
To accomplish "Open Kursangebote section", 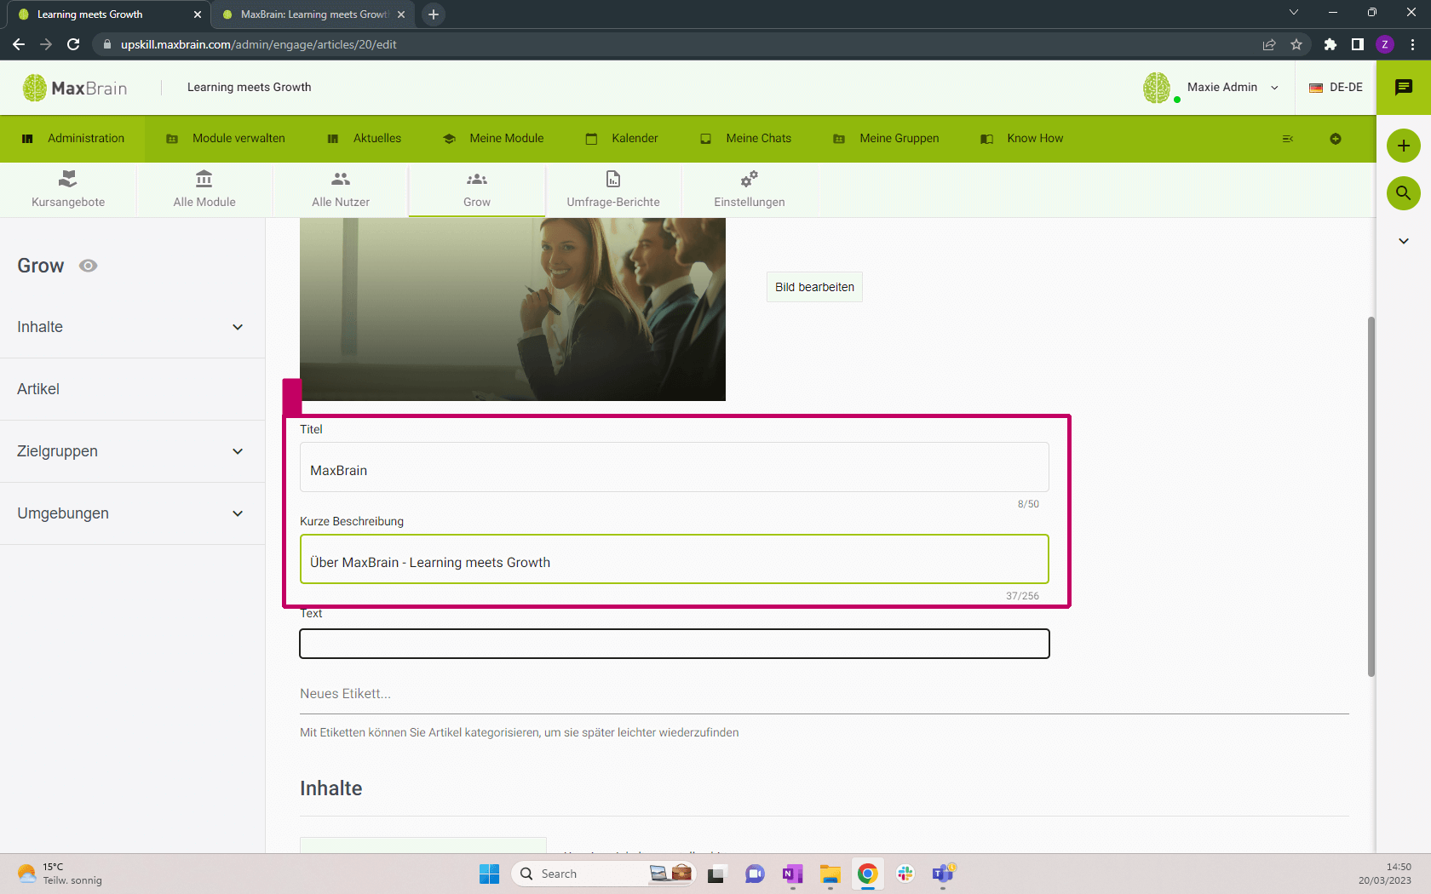I will [x=68, y=189].
